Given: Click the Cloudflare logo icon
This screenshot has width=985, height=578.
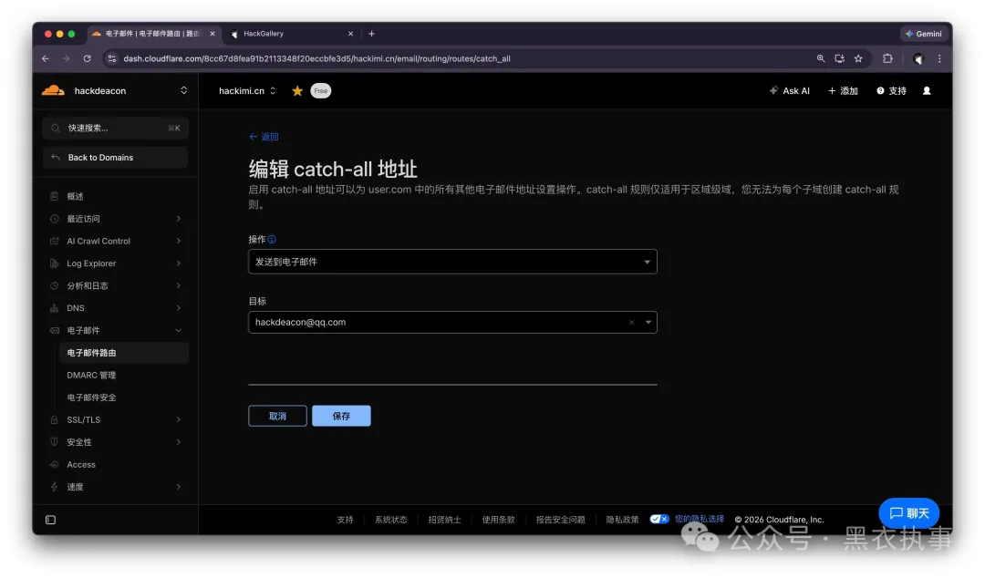Looking at the screenshot, I should point(54,90).
